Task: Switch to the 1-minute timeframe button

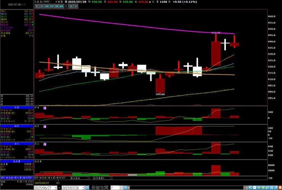Action: (37, 6)
